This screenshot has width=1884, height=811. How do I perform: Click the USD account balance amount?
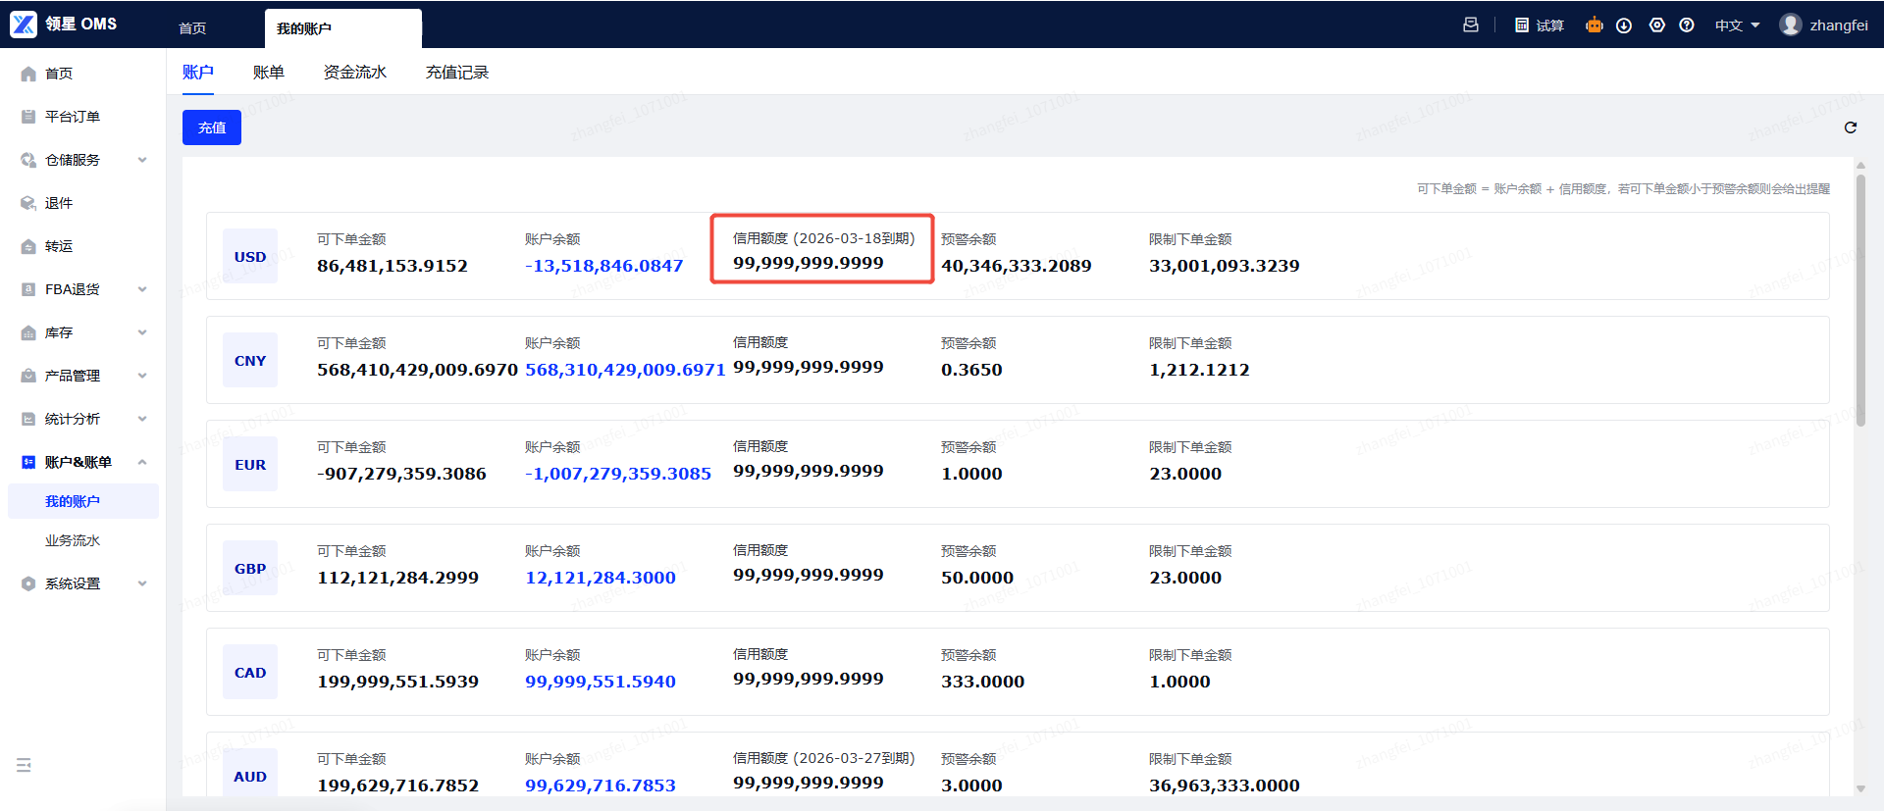coord(603,266)
